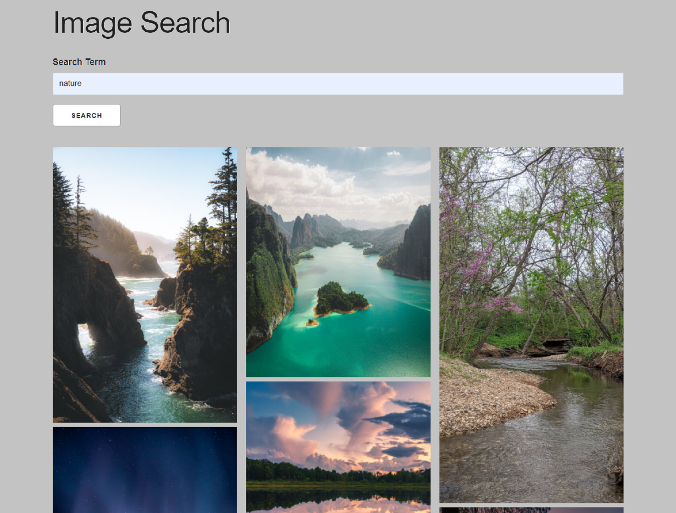Open the rocky coastal cove photo
The height and width of the screenshot is (513, 676).
point(145,285)
